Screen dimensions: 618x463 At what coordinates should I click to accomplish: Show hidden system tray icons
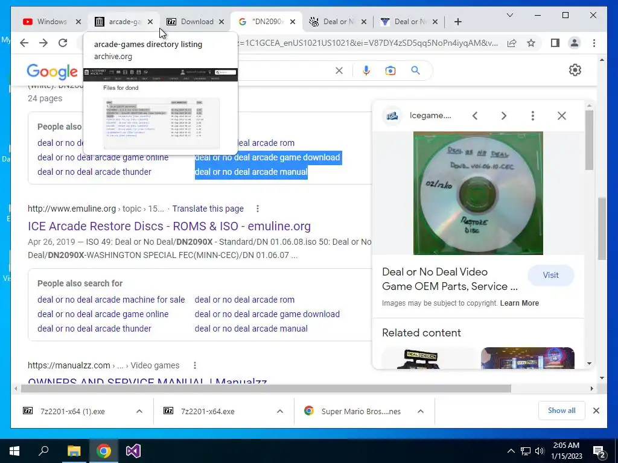click(x=511, y=451)
